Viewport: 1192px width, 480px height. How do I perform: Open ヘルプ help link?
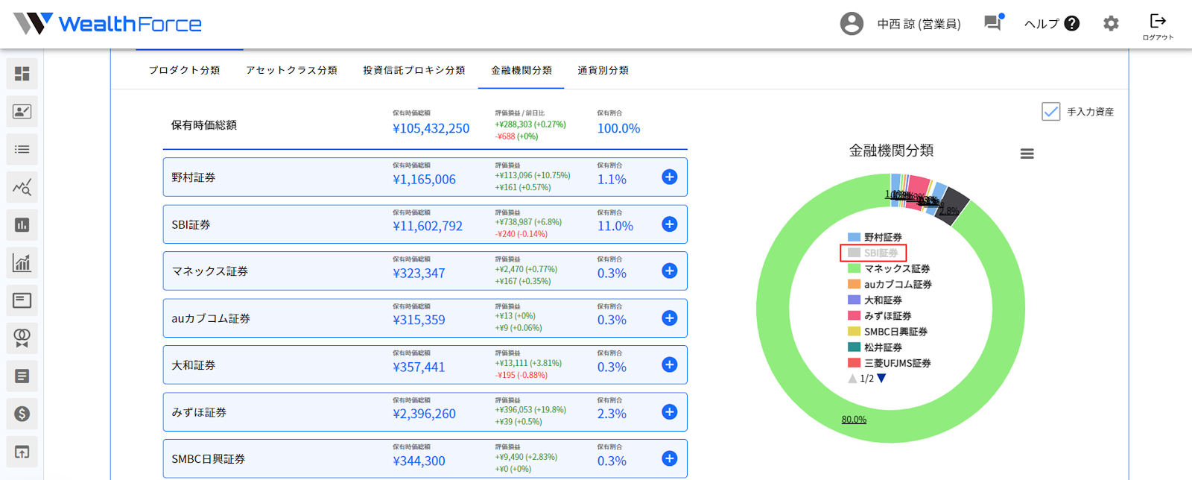[1051, 24]
